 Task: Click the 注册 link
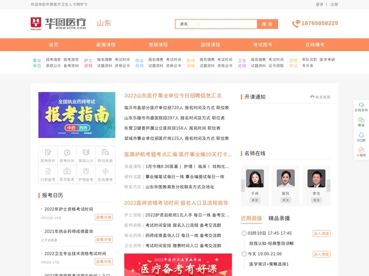coord(334,5)
